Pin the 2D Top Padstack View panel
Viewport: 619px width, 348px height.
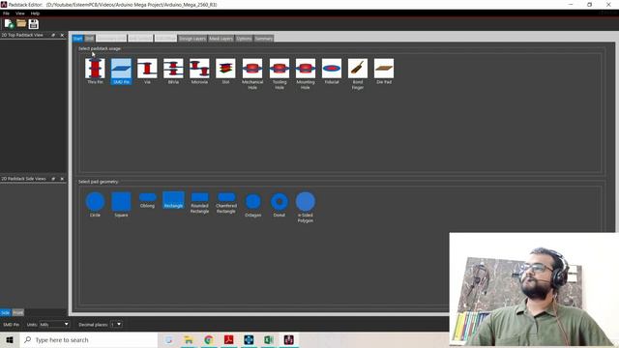click(53, 35)
